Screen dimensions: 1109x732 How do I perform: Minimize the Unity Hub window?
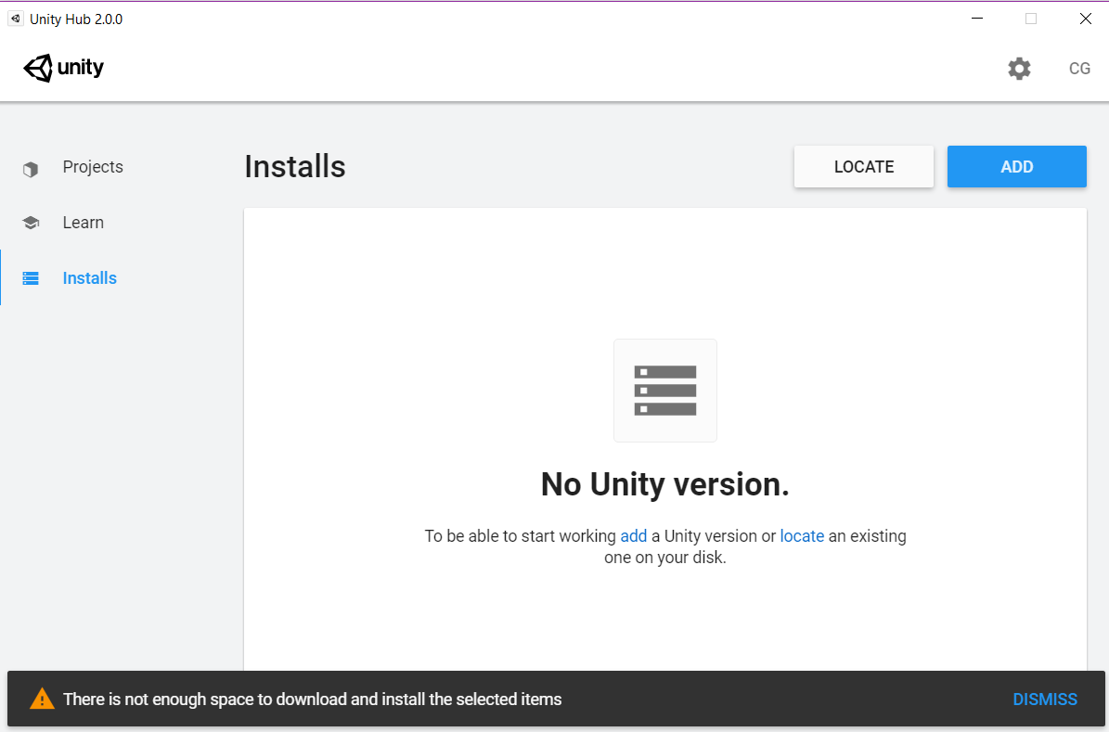pos(976,19)
